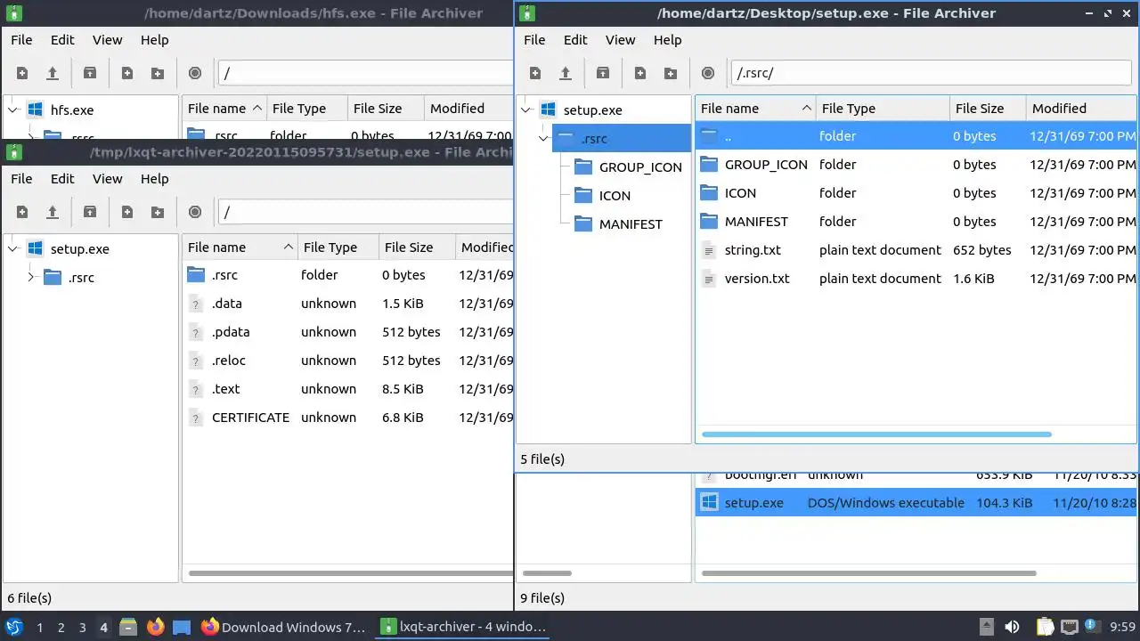
Task: Click Add files icon in /tmp setup.exe window
Action: [127, 212]
